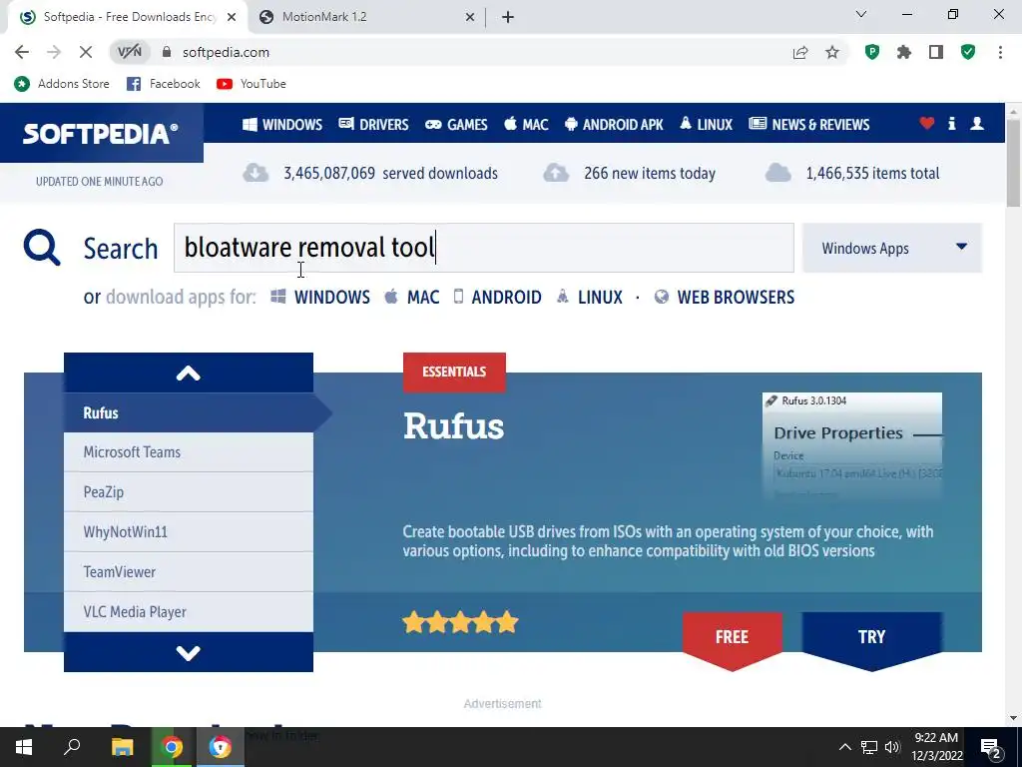Image resolution: width=1022 pixels, height=767 pixels.
Task: Click the blue P shield extension icon
Action: (872, 52)
